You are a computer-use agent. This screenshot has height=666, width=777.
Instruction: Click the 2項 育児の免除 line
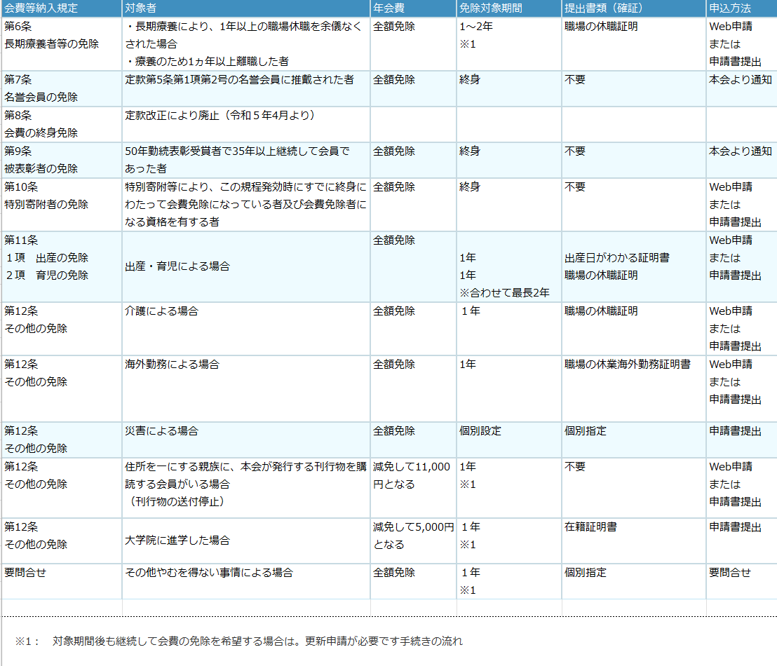46,275
